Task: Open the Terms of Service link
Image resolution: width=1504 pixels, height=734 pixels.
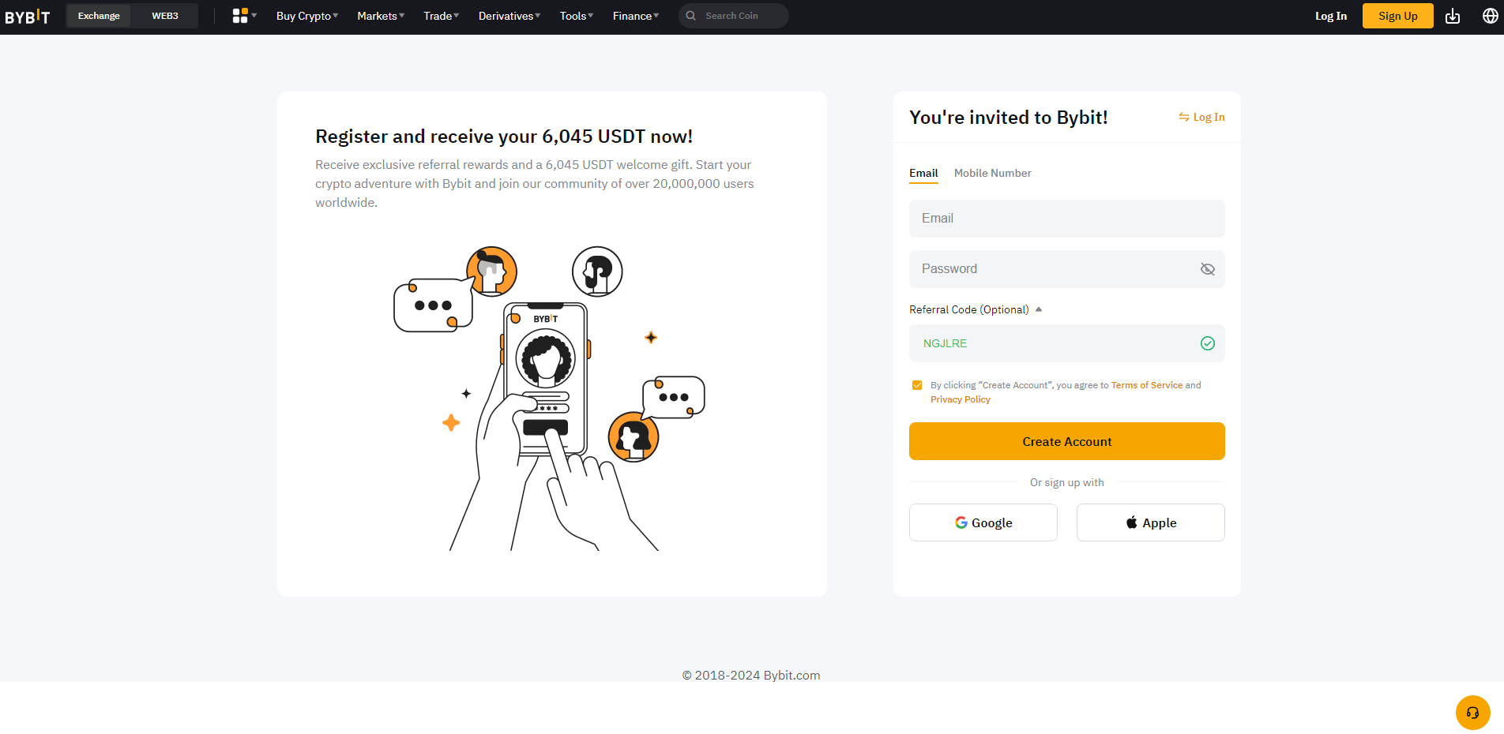Action: pos(1147,385)
